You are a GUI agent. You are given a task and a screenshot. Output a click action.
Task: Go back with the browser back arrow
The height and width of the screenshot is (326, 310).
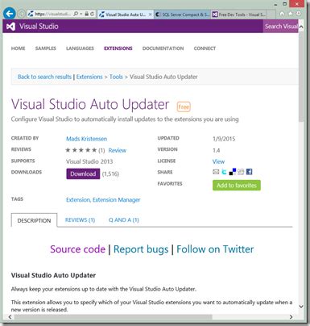click(x=10, y=14)
